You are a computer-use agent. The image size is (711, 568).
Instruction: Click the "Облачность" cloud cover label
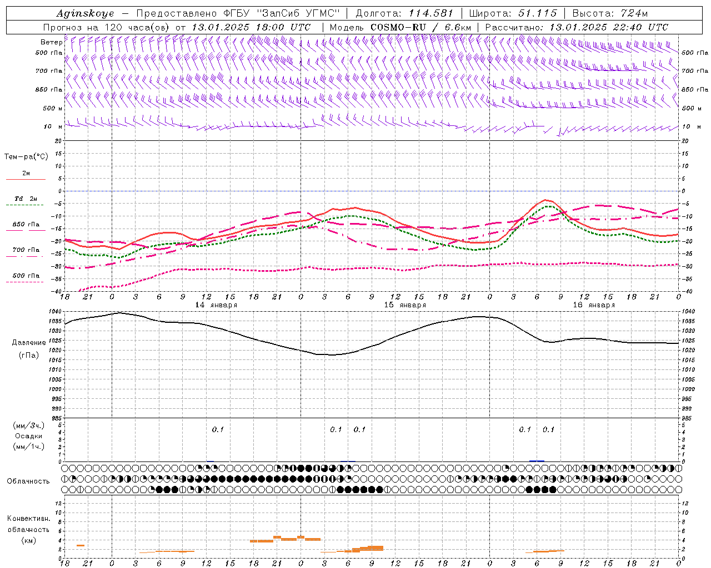(28, 481)
